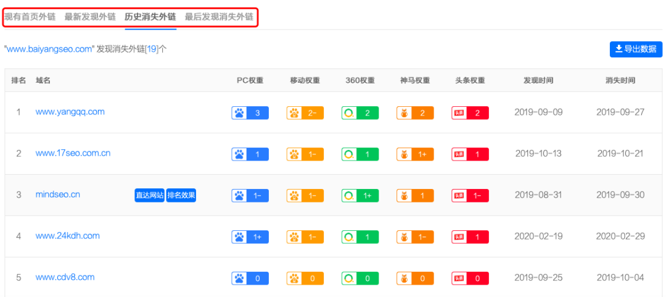This screenshot has width=666, height=297.
Task: Open the www.24kdh.com domain link
Action: tap(68, 236)
